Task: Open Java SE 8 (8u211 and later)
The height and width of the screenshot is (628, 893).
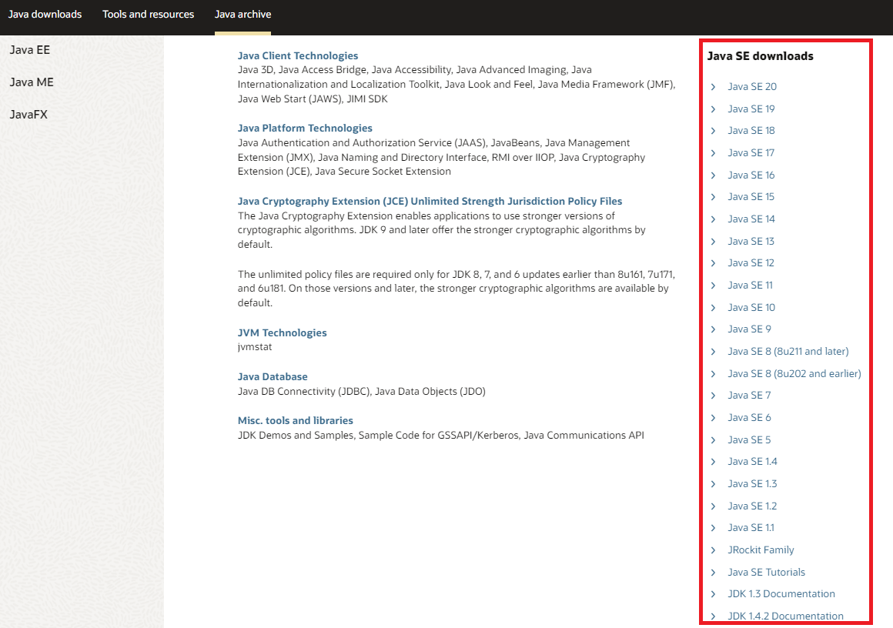Action: pos(788,351)
